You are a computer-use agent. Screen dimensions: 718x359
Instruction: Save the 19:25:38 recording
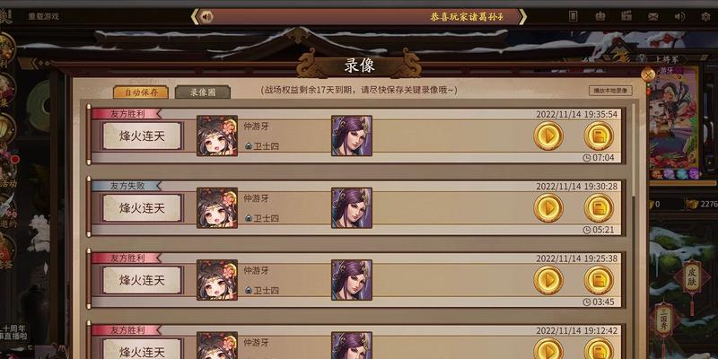click(x=599, y=280)
